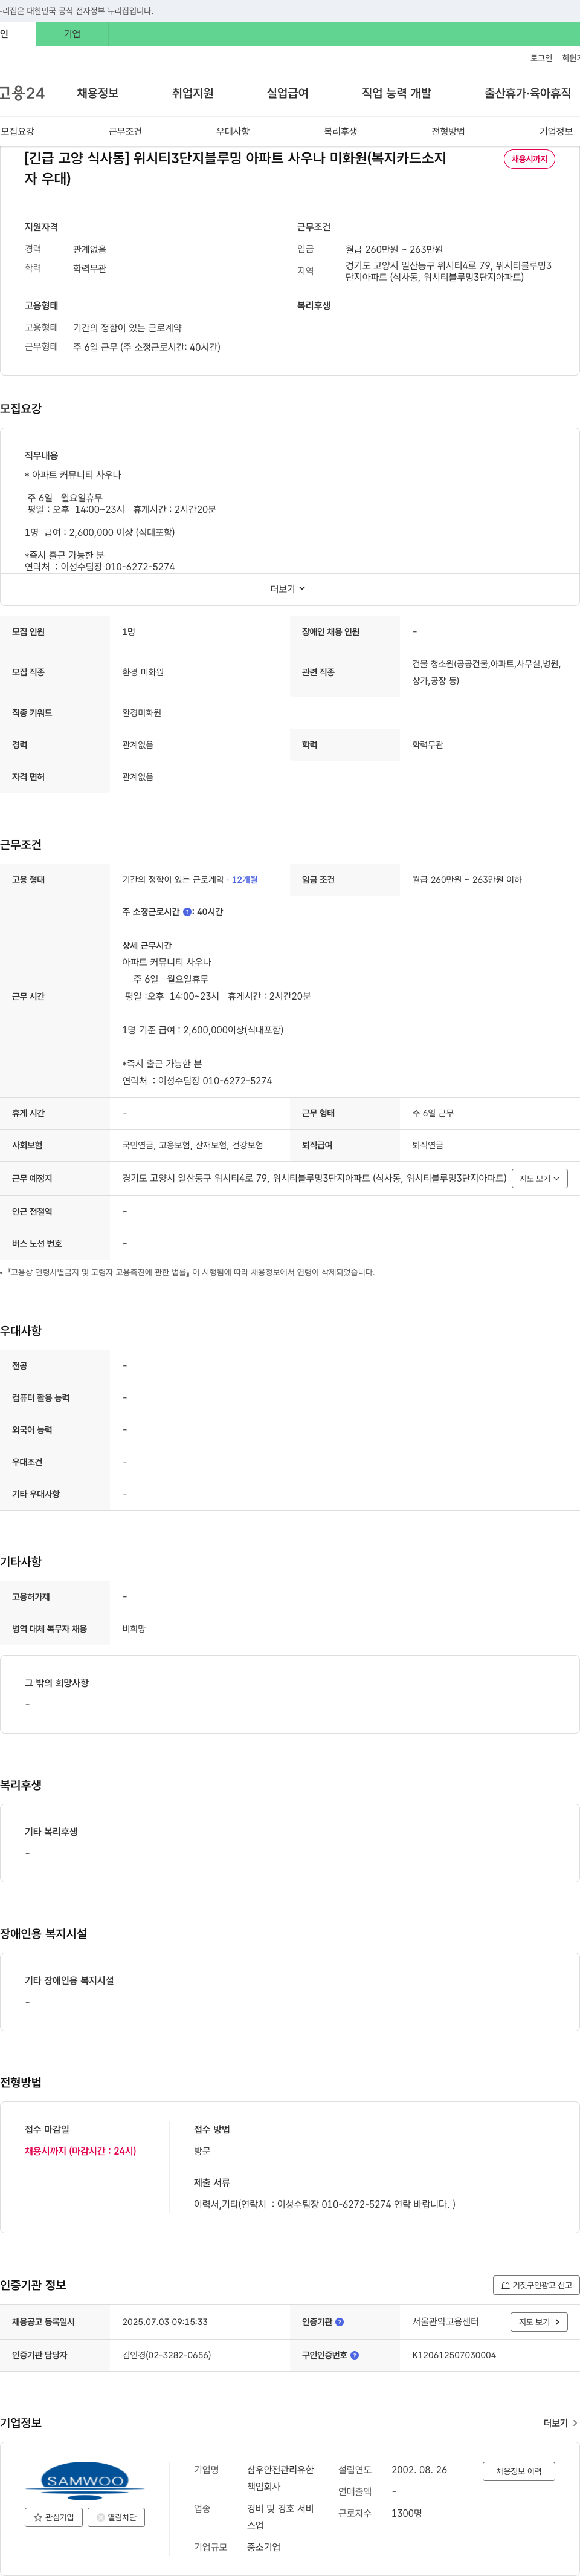
Task: Open the 실업급여 menu
Action: point(288,93)
